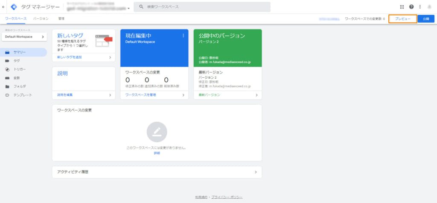The height and width of the screenshot is (203, 437).
Task: Switch to the ワークスペース tab
Action: pos(16,19)
